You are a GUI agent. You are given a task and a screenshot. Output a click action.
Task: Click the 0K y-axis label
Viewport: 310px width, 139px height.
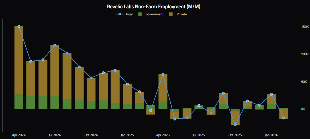click(303, 109)
